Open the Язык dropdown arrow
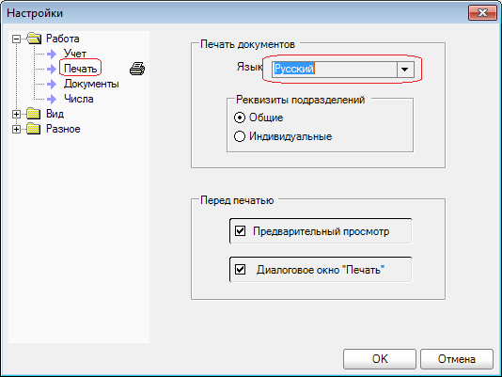Image resolution: width=502 pixels, height=377 pixels. (x=405, y=70)
